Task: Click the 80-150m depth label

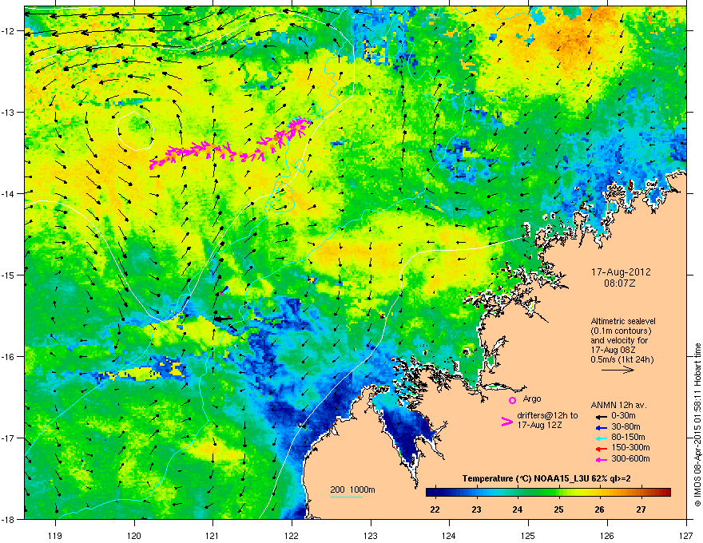Action: (x=628, y=438)
